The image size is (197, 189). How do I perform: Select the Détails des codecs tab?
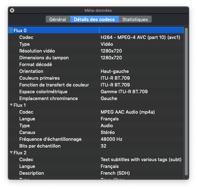click(94, 19)
